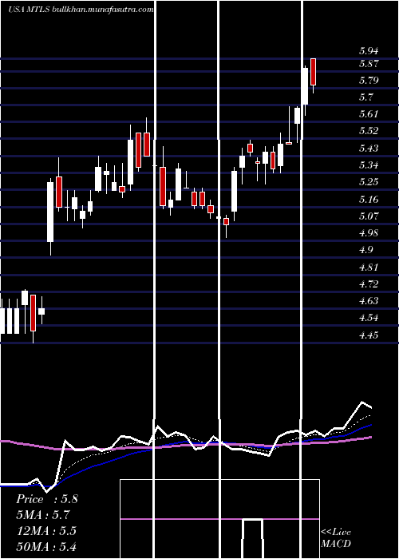This screenshot has height=559, width=399.
Task: Click the <<Live MACD label
Action: coord(336,537)
